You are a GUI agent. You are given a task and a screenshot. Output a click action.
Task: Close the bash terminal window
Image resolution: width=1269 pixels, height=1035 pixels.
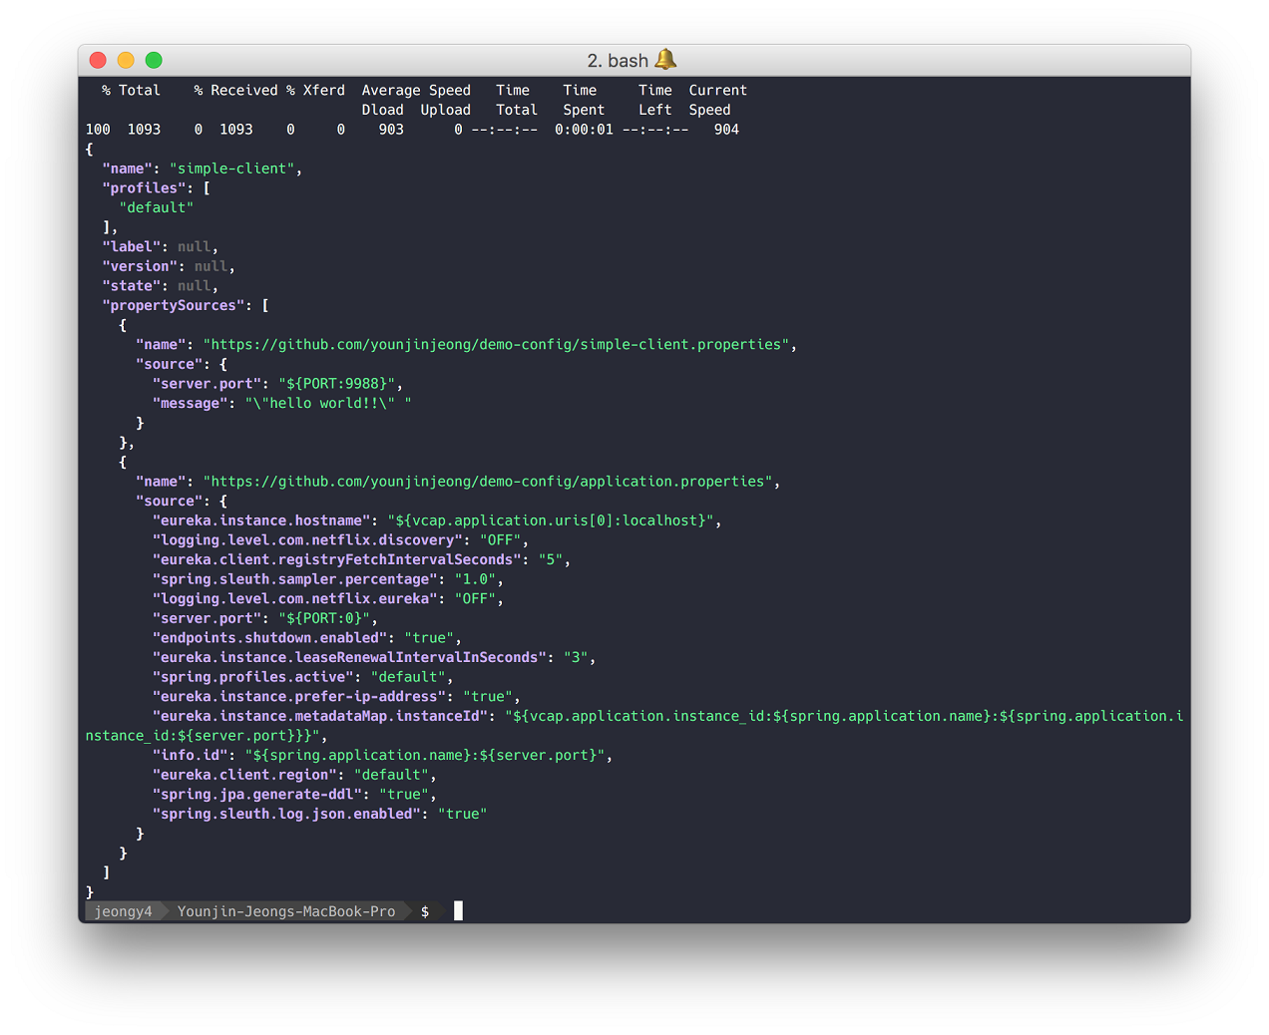98,60
